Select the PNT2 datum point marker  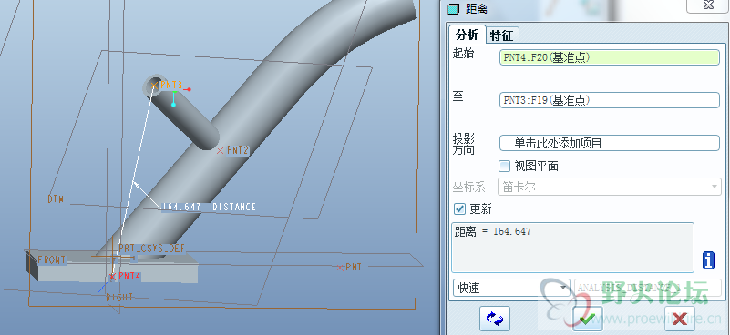click(x=221, y=150)
